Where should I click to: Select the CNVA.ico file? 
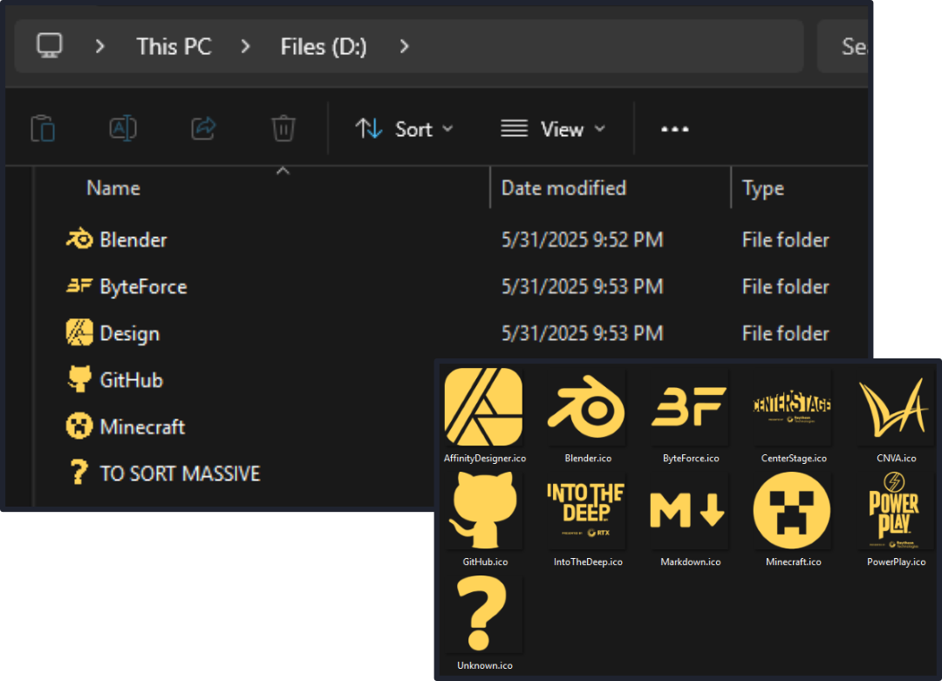click(x=895, y=406)
